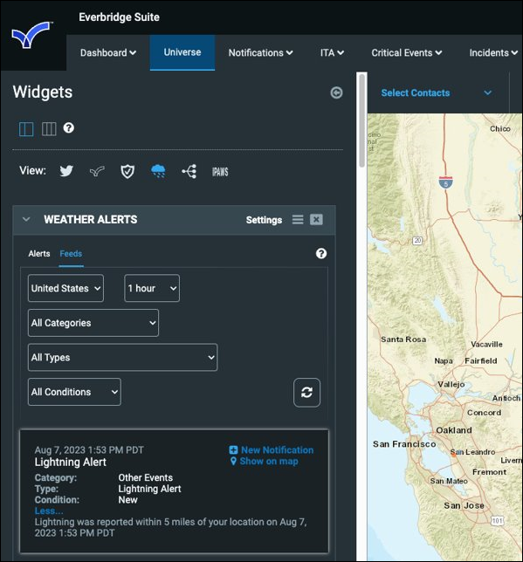Viewport: 523px width, 562px height.
Task: Show the Everbridge network widget view
Action: pyautogui.click(x=97, y=171)
